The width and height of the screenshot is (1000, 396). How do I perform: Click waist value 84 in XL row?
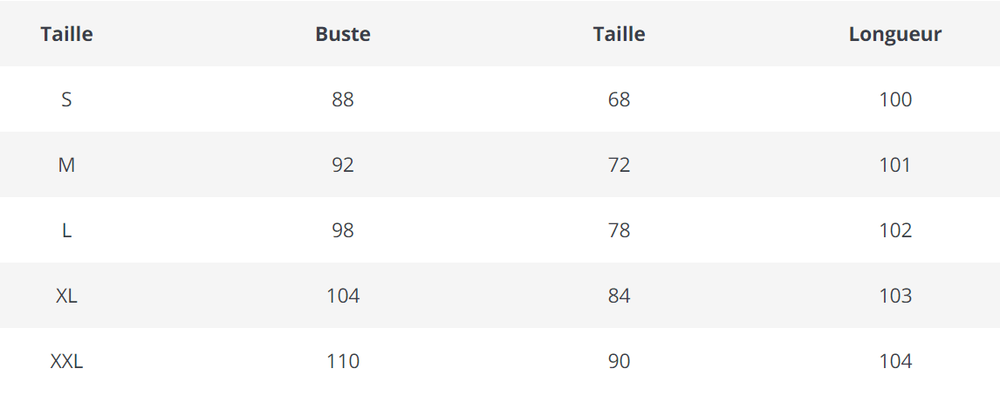click(619, 296)
